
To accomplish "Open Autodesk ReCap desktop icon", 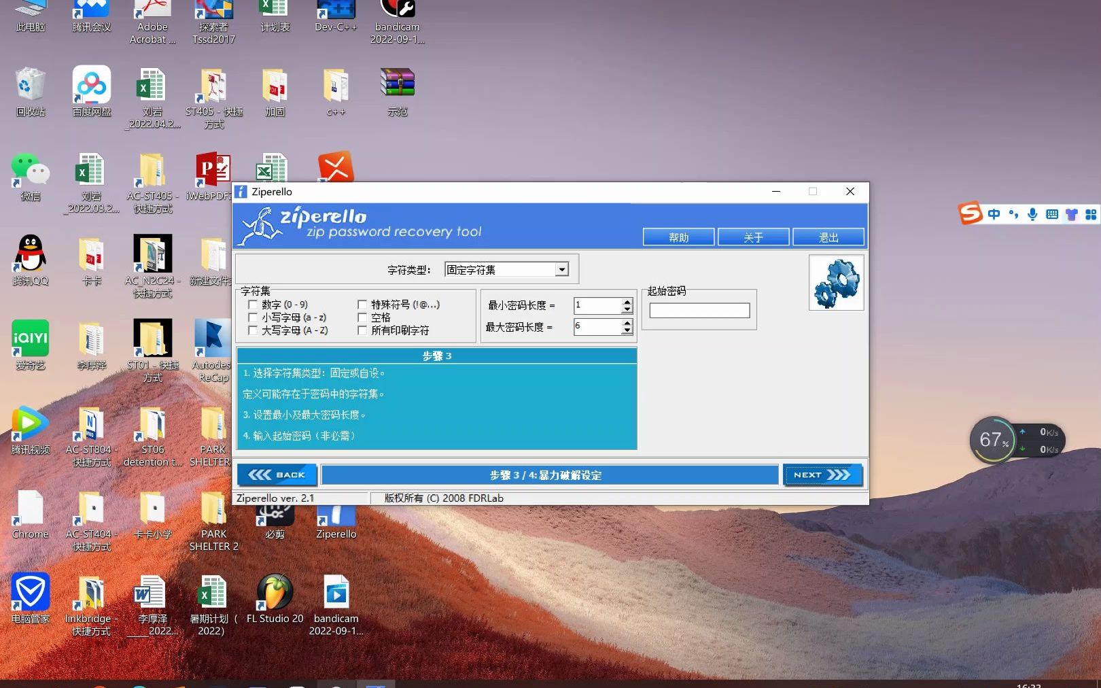I will coord(212,351).
